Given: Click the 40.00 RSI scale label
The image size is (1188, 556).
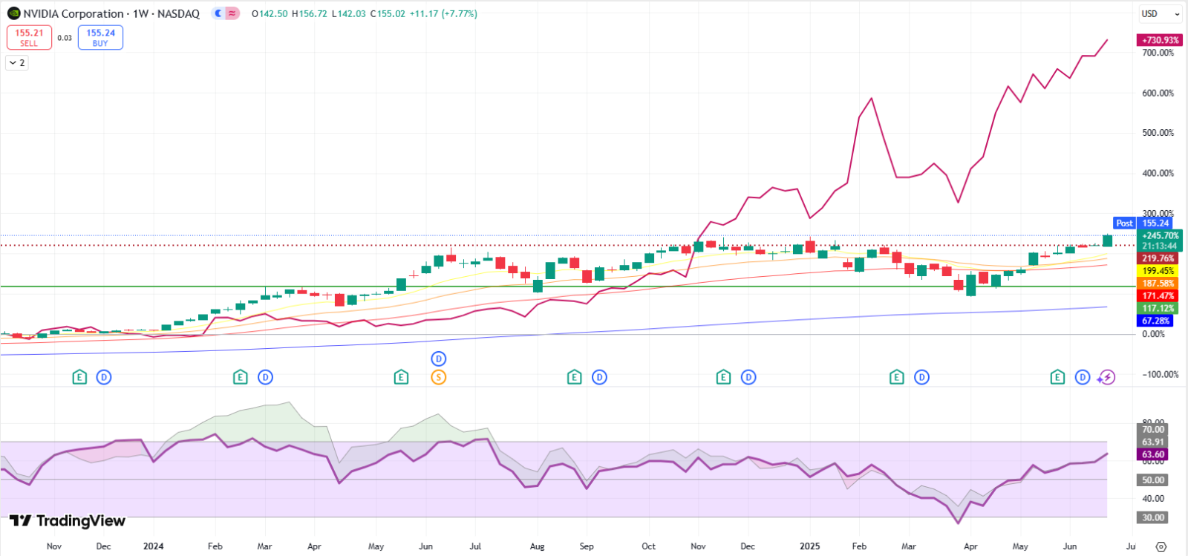Looking at the screenshot, I should click(x=1153, y=499).
